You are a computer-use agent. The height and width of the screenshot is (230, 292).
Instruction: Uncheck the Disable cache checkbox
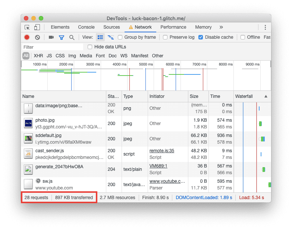pos(201,37)
